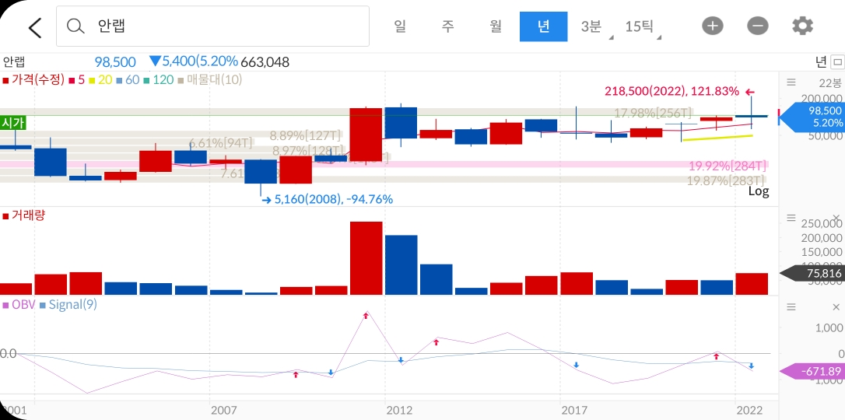
Task: Toggle the square icon next to 년
Action: (836, 62)
